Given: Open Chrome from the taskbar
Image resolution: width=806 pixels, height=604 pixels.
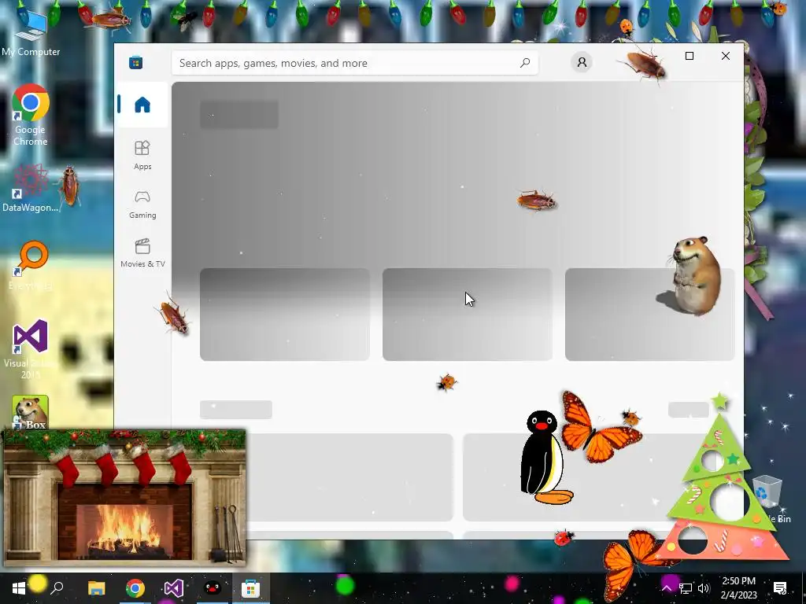Looking at the screenshot, I should (135, 588).
